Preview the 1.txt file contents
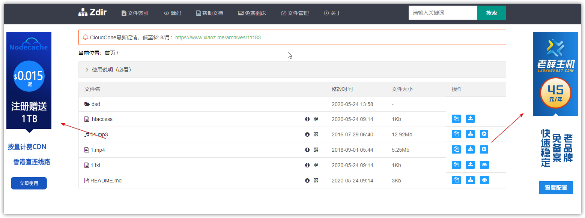Viewport: 585px width, 218px height. click(x=484, y=164)
